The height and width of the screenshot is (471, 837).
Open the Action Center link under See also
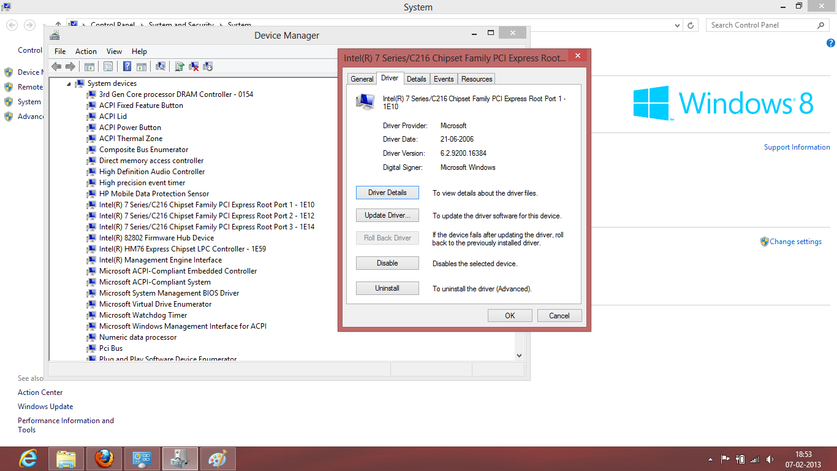tap(40, 392)
